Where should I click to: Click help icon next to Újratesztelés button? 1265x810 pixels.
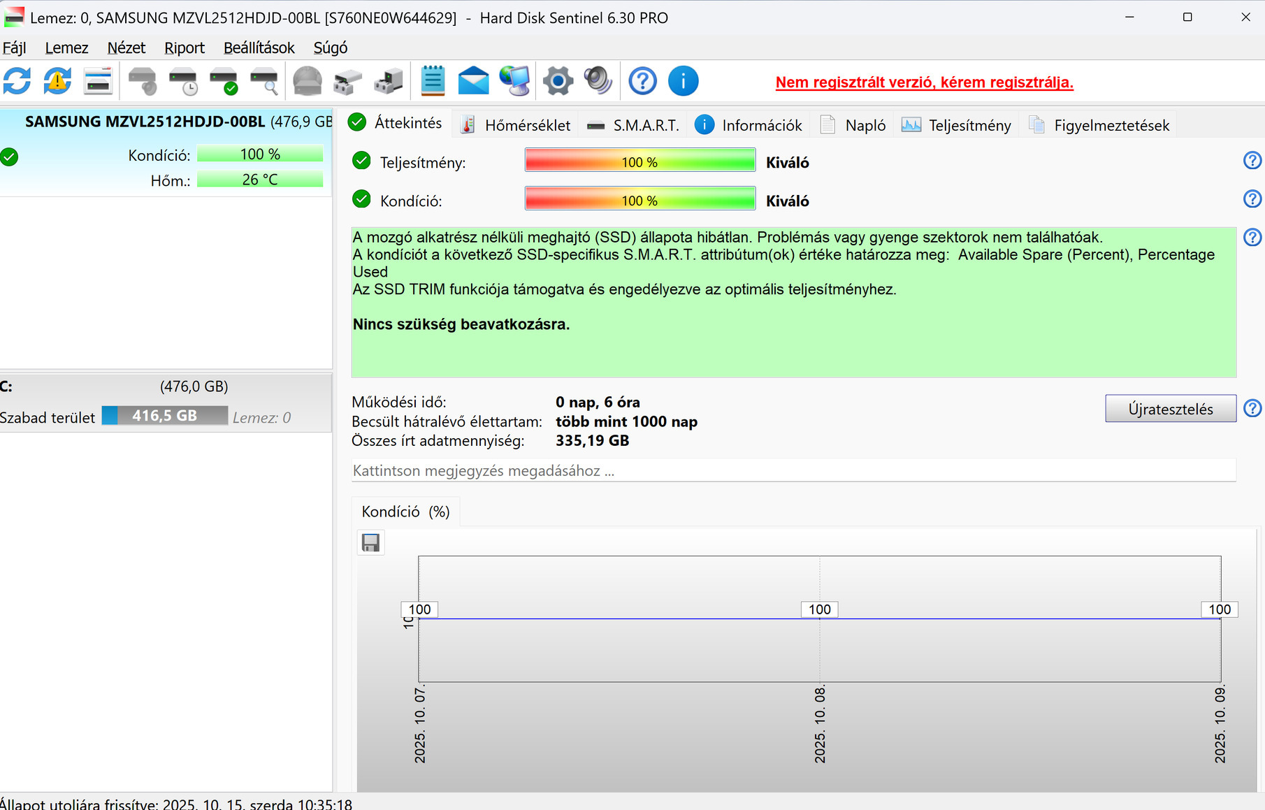pos(1252,408)
